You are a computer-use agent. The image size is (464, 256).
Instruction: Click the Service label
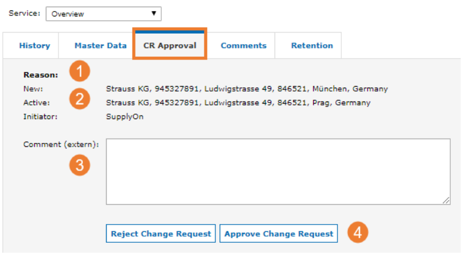coord(24,13)
